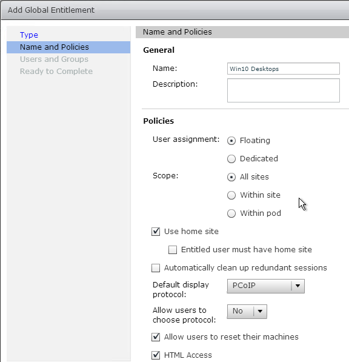Open Default display protocol PCoIP dropdown
The width and height of the screenshot is (349, 362).
(x=266, y=286)
